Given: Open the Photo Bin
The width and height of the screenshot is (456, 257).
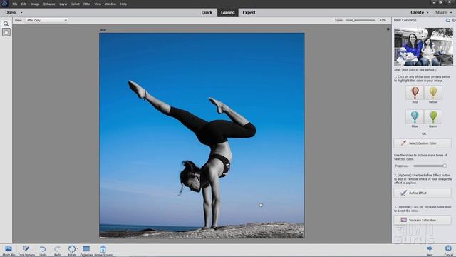Looking at the screenshot, I should click(x=9, y=251).
